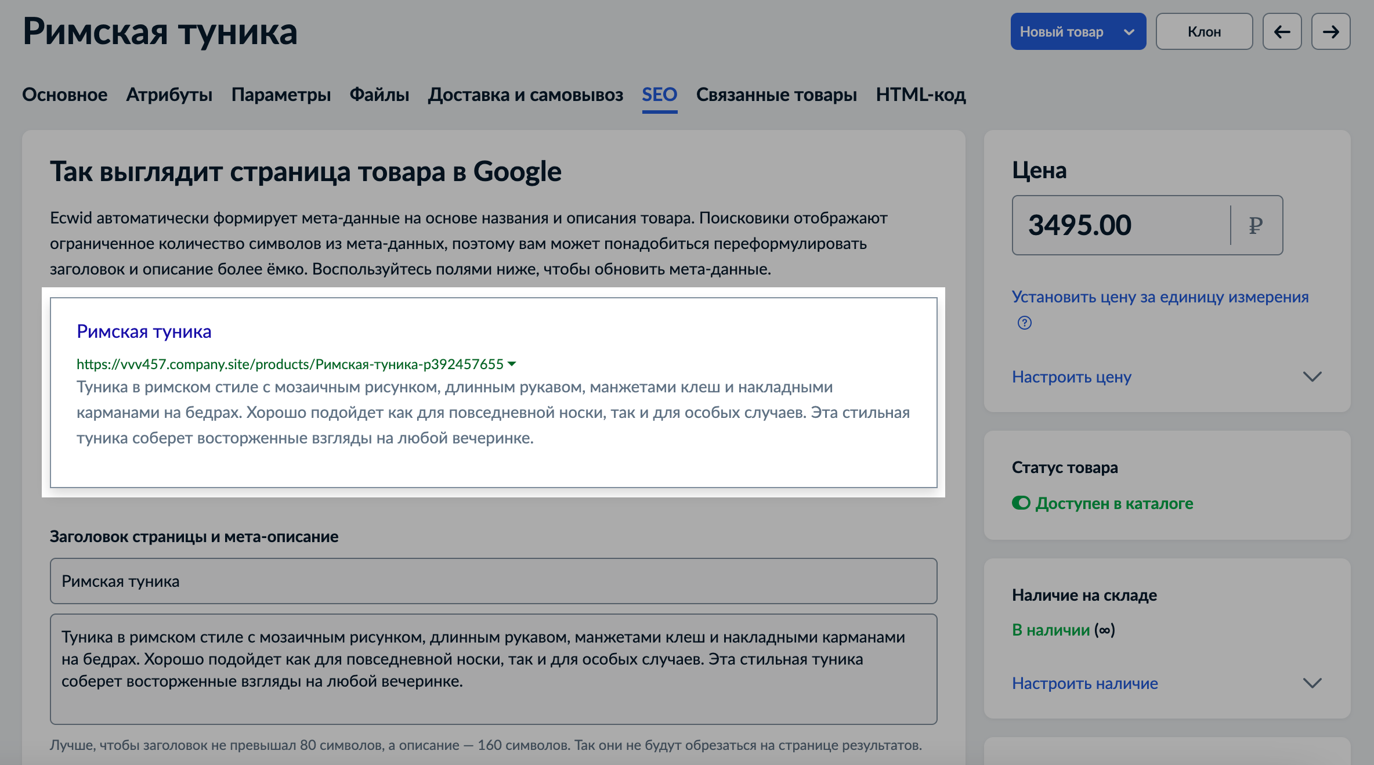Viewport: 1374px width, 765px height.
Task: Switch to the Связанные товары tab
Action: (x=776, y=95)
